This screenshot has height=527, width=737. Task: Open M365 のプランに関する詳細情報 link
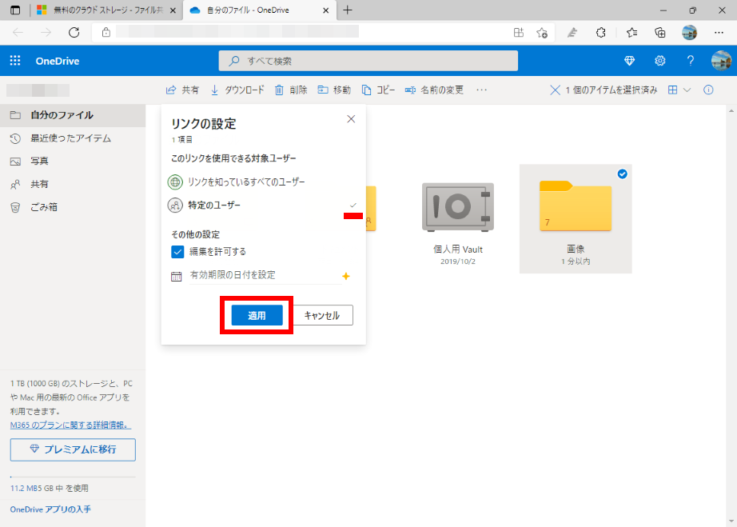click(x=70, y=425)
